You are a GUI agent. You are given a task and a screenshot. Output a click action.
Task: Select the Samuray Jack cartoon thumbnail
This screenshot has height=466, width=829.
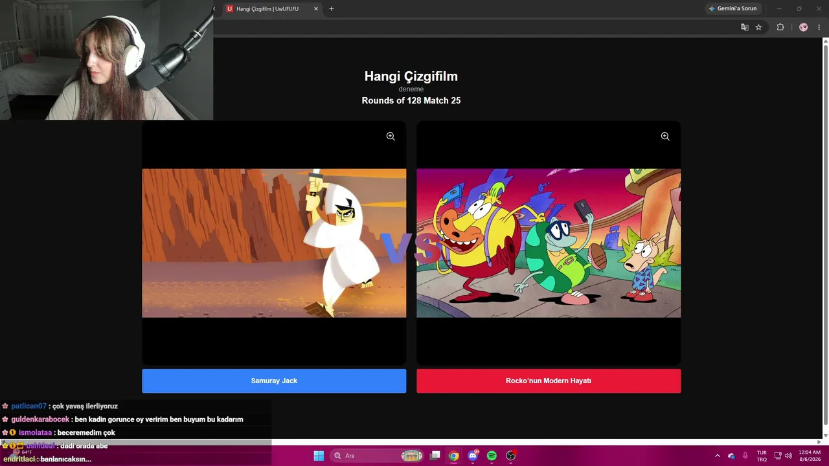point(274,243)
